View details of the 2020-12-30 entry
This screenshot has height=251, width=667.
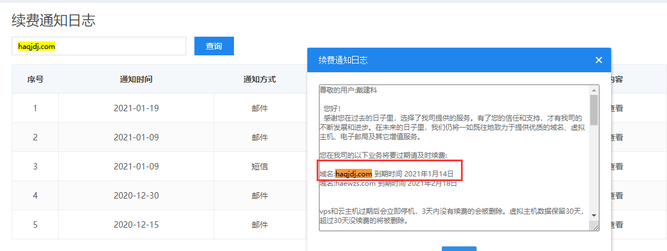click(616, 196)
